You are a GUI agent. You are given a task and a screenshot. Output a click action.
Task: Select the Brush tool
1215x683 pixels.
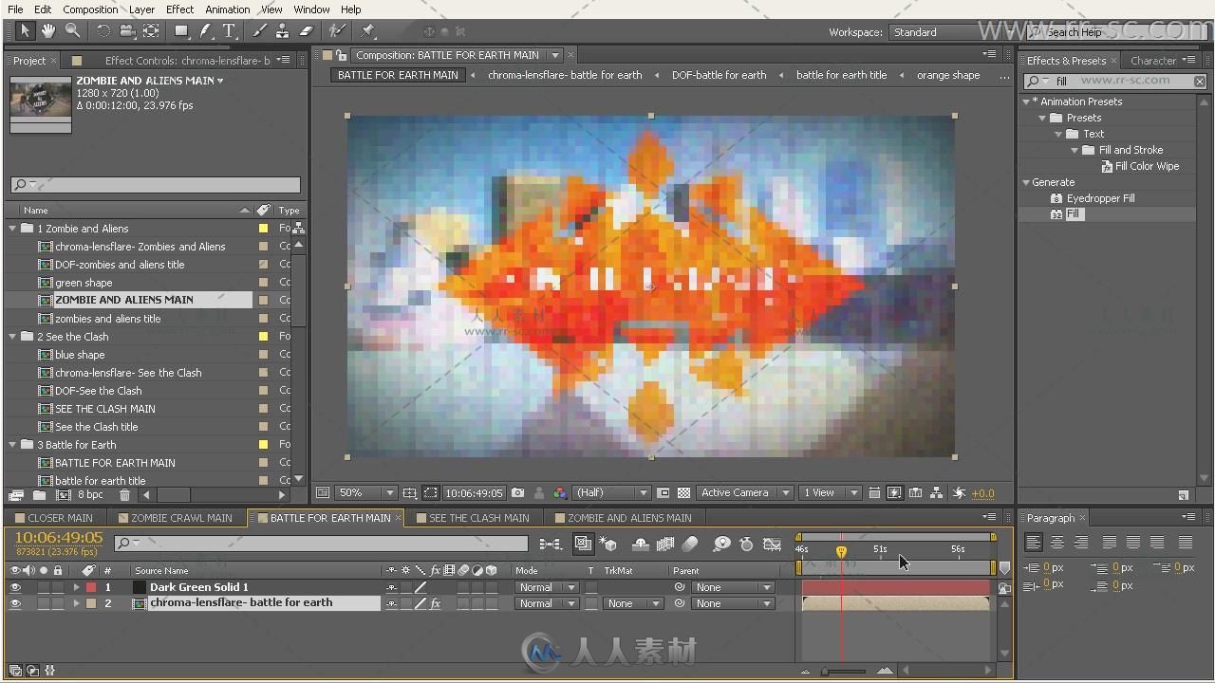pyautogui.click(x=260, y=31)
